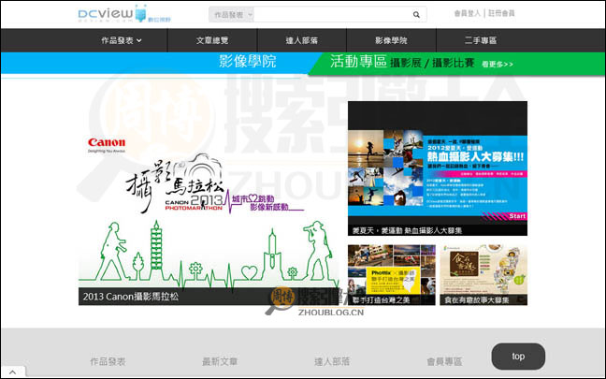
Task: Open the 會員登入 link
Action: click(468, 13)
